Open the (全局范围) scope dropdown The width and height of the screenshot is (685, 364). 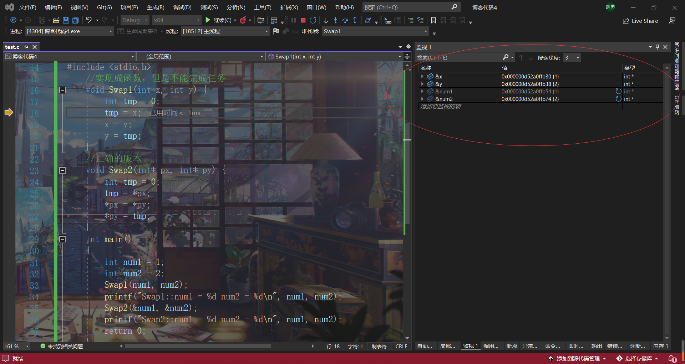pyautogui.click(x=201, y=56)
